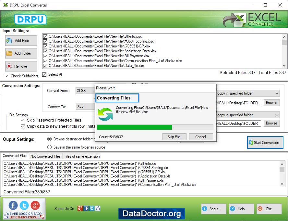
Task: Uncheck the Application Data.xlsx checkbox
Action: pyautogui.click(x=45, y=51)
